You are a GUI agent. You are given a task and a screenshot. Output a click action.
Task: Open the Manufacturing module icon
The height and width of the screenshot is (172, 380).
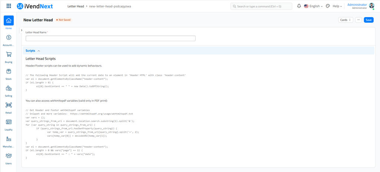9,139
